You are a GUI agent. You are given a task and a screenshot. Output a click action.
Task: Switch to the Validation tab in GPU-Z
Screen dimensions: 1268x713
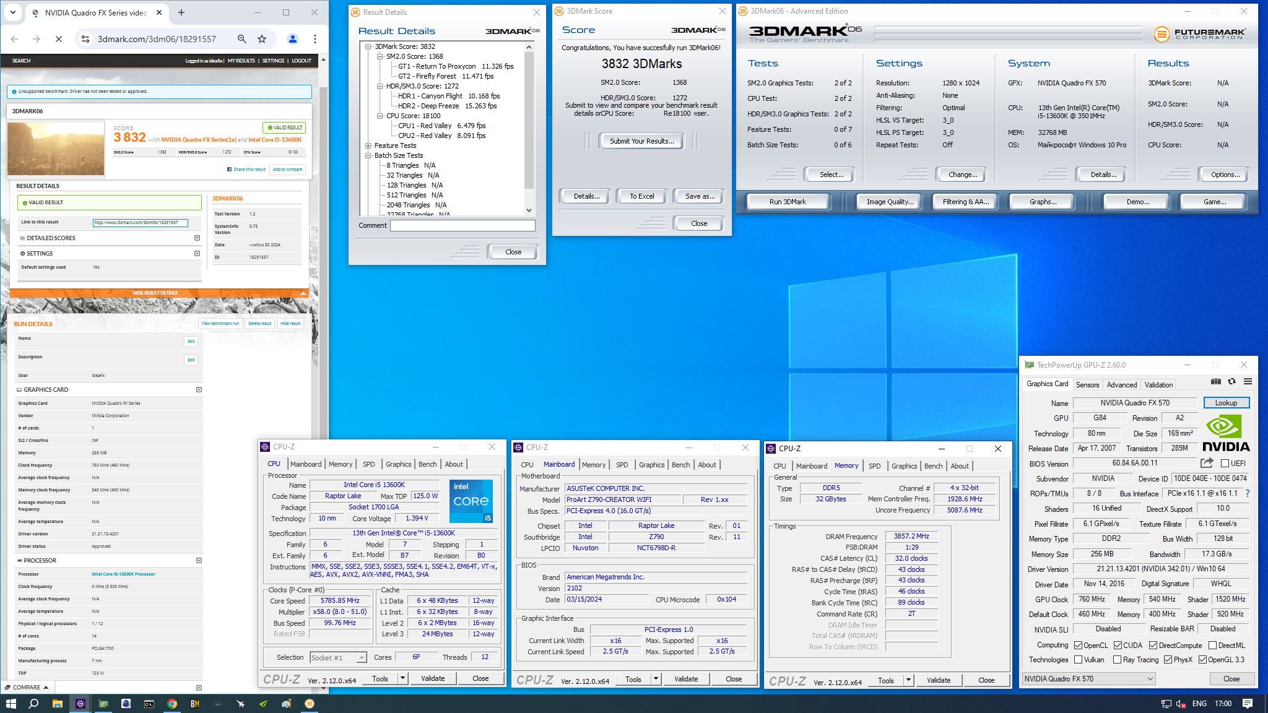click(x=1158, y=385)
